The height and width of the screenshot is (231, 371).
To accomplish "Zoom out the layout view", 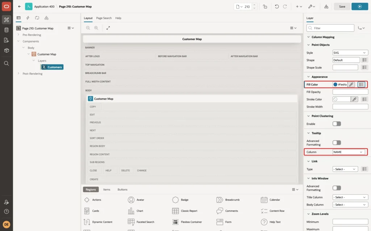I will coord(88,28).
